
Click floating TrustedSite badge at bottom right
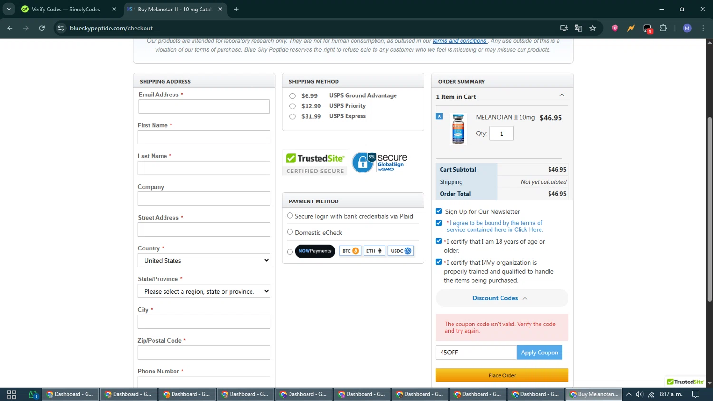[x=685, y=382]
